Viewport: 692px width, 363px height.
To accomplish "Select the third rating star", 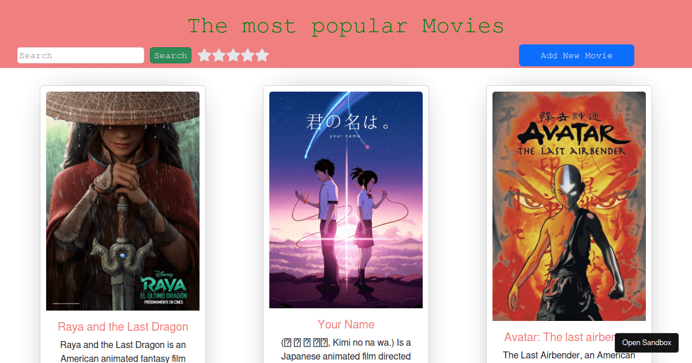I will 234,55.
